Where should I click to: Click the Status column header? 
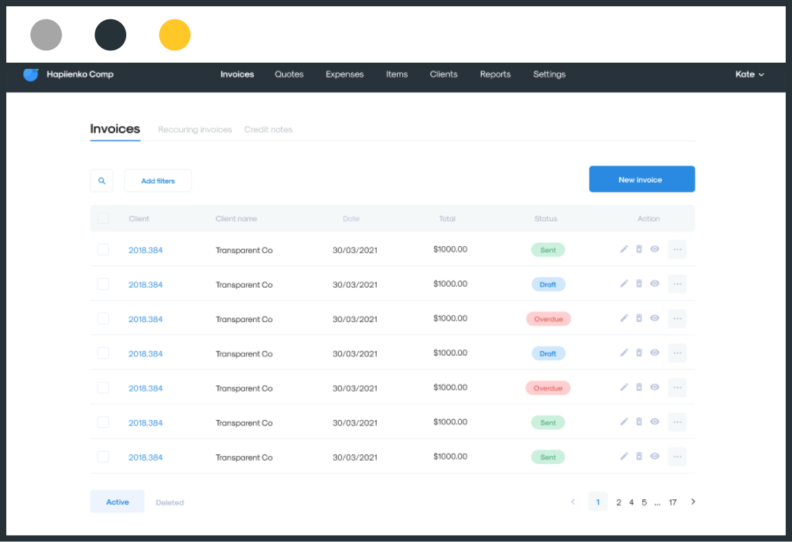coord(546,219)
